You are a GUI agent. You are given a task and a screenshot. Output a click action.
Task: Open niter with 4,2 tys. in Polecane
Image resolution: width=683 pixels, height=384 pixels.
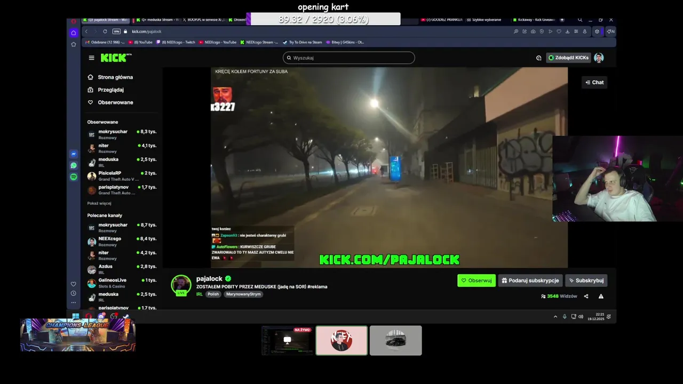click(x=122, y=255)
